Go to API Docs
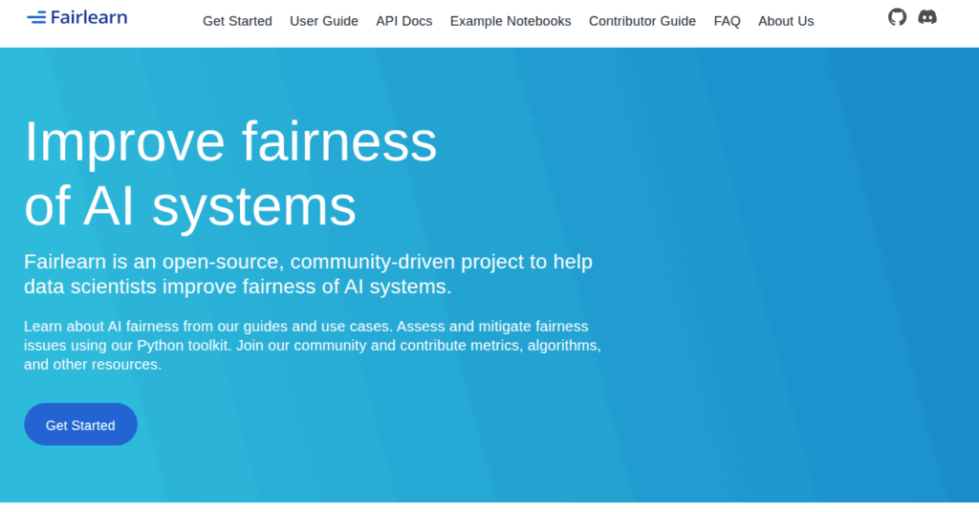The width and height of the screenshot is (979, 512). point(404,21)
